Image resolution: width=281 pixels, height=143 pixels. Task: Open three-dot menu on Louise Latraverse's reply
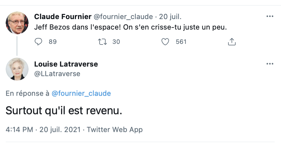point(270,64)
